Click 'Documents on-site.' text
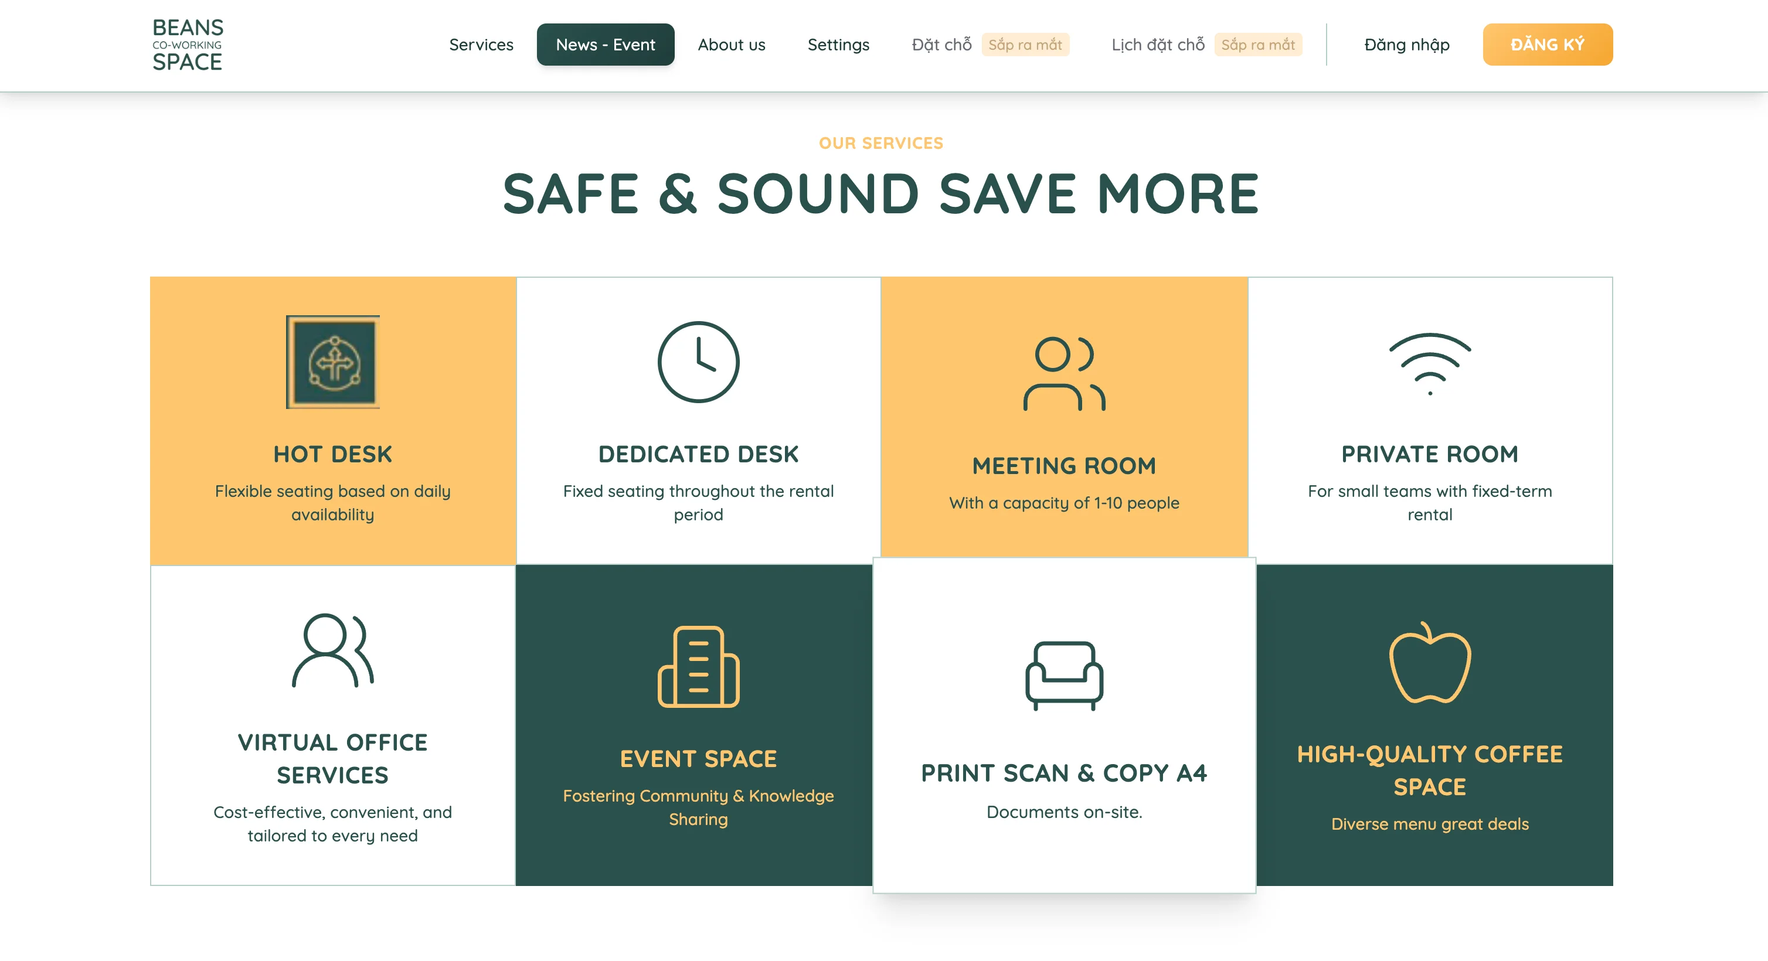 click(1064, 812)
